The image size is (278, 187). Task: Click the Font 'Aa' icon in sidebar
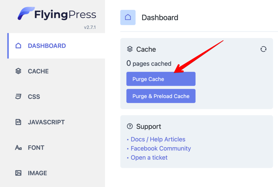(18, 148)
